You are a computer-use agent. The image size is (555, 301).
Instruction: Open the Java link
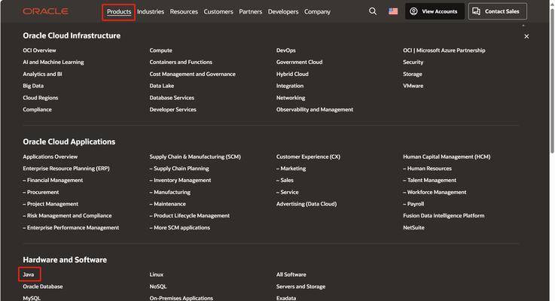pos(29,275)
